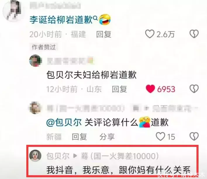Tap the 作者赞过 tag
This screenshot has width=207, height=179.
(x=44, y=47)
